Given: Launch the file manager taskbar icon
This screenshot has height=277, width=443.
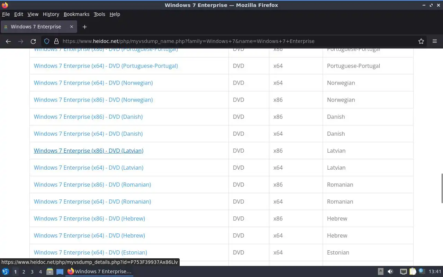Looking at the screenshot, I should coord(49,271).
